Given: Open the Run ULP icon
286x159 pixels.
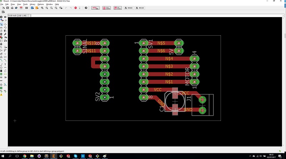Looking at the screenshot, I should click(37, 8).
